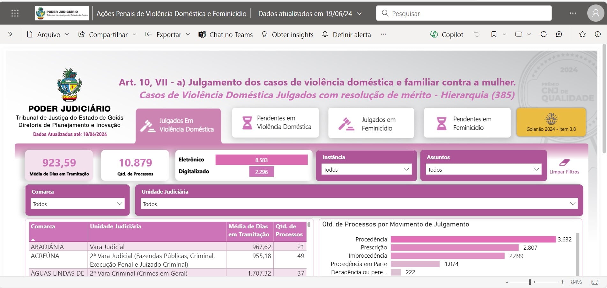Sort by Qtd. de Processos column header

[290, 232]
